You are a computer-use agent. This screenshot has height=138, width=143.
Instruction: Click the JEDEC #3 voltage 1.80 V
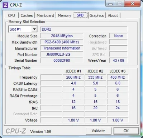118,120
